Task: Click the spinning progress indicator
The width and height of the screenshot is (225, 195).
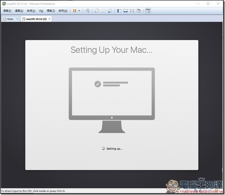Action: pyautogui.click(x=103, y=148)
